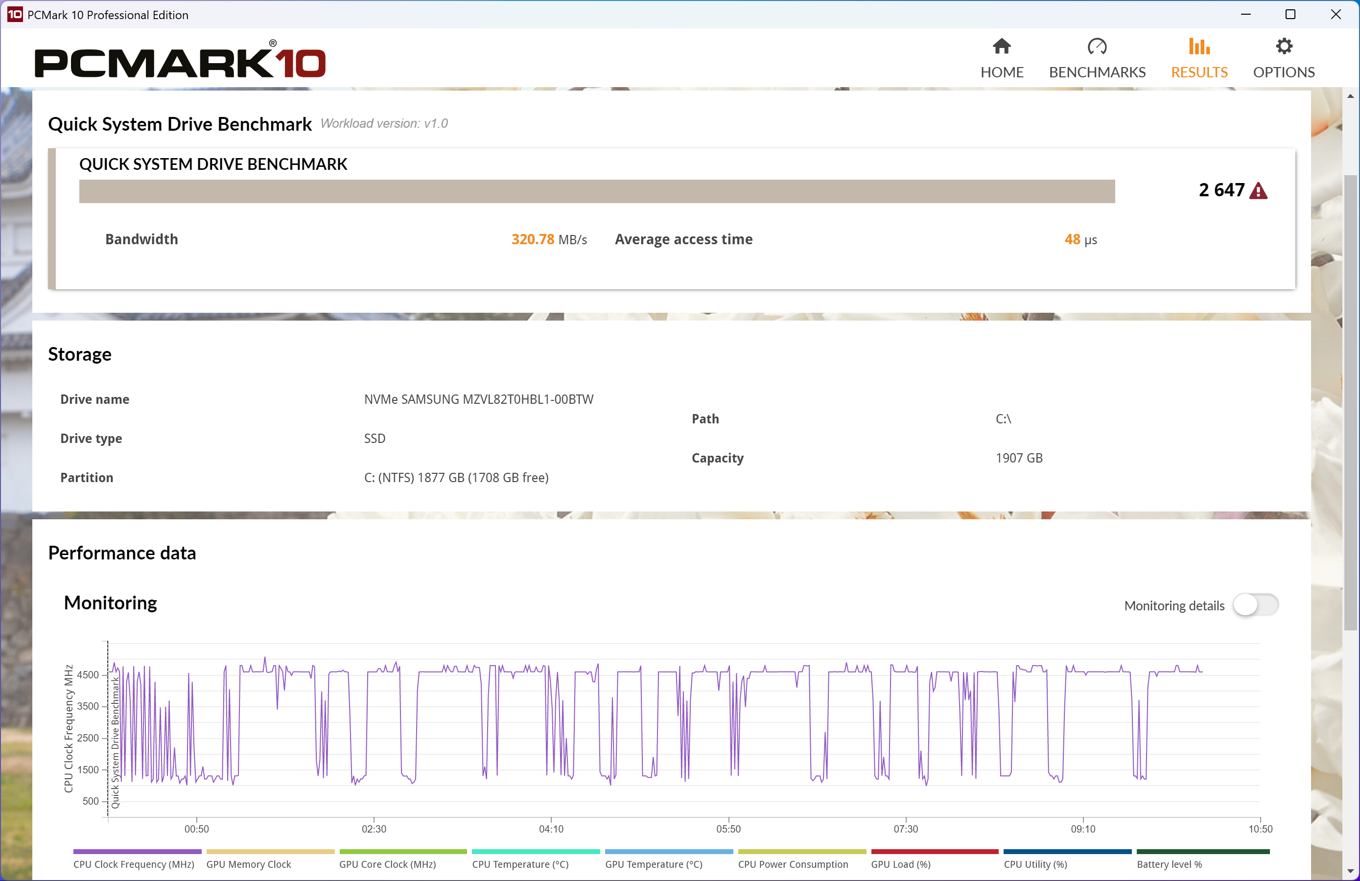Minimize the PCMark 10 window
The height and width of the screenshot is (881, 1360).
click(1246, 14)
